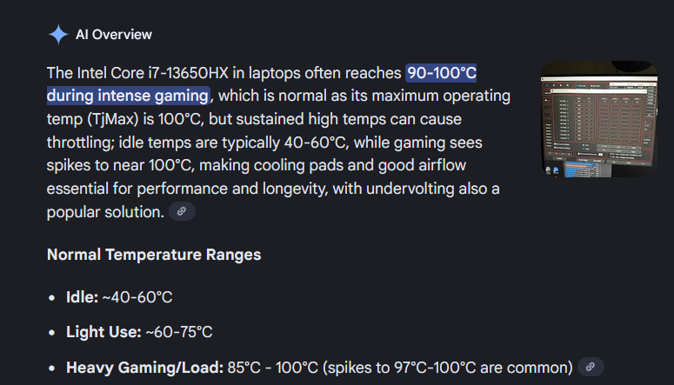Image resolution: width=674 pixels, height=385 pixels.
Task: Open the monitoring software thumbnail image
Action: point(597,119)
